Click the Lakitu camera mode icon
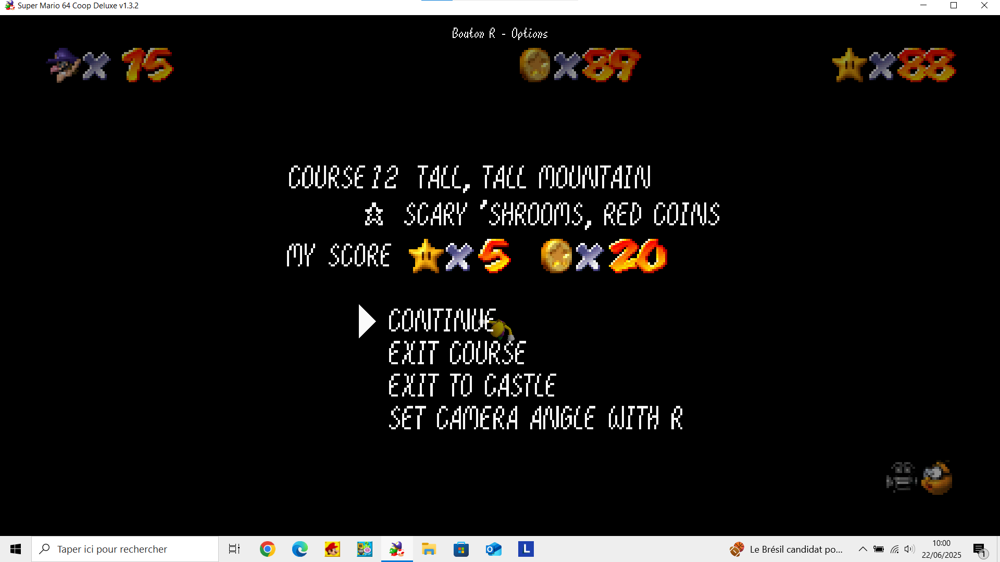This screenshot has height=562, width=1000. 937,478
